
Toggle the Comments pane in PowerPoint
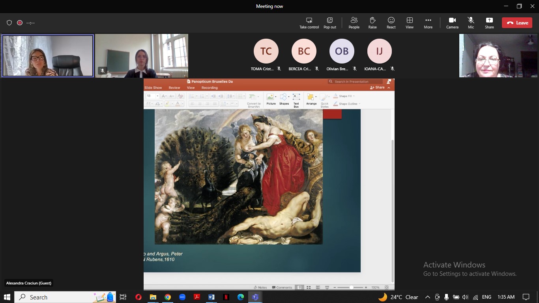pos(282,288)
